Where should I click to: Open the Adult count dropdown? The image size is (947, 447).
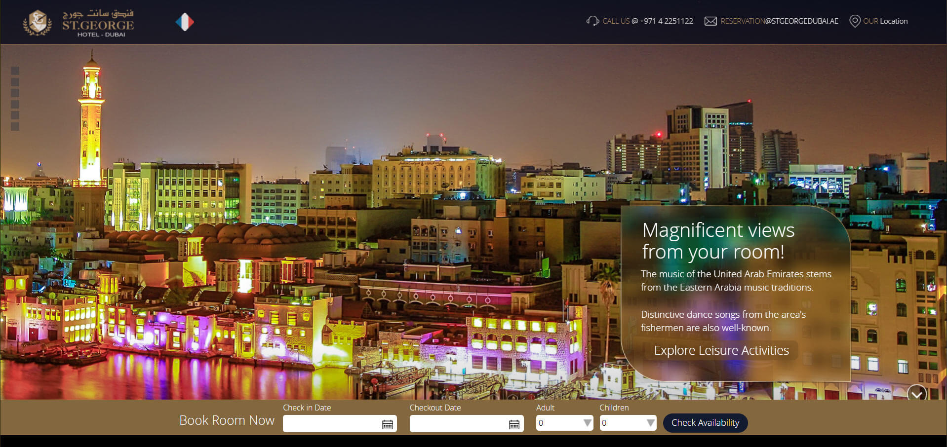[564, 423]
